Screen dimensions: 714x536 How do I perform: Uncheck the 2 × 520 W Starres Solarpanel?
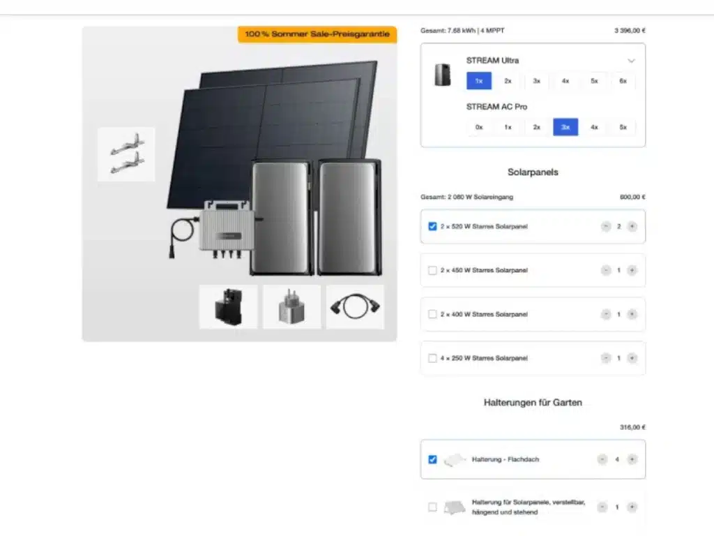pos(432,226)
